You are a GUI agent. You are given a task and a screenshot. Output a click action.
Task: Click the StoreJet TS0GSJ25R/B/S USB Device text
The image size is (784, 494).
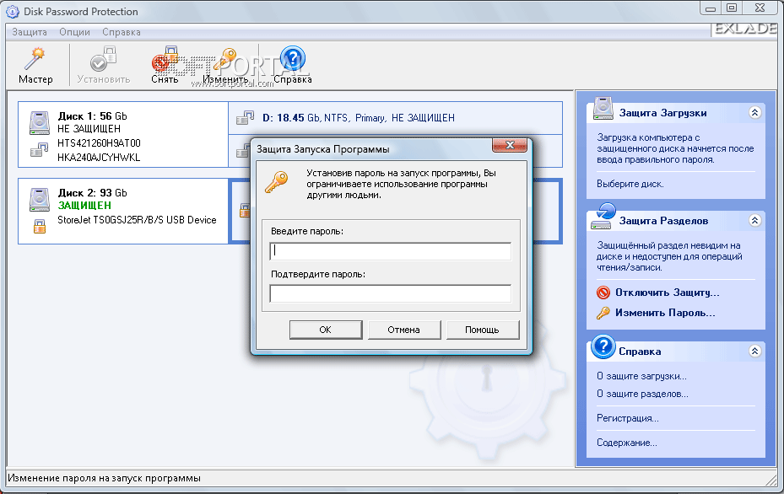137,220
